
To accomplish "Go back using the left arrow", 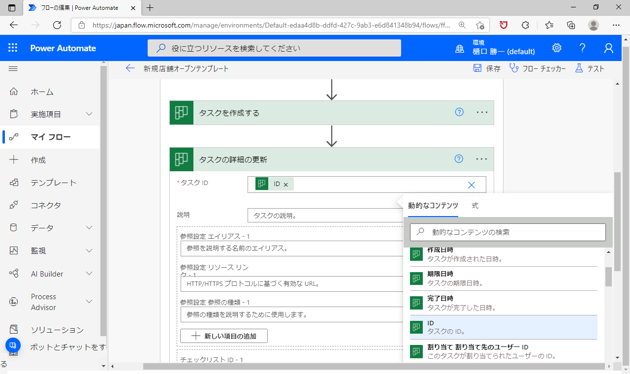I will point(130,68).
